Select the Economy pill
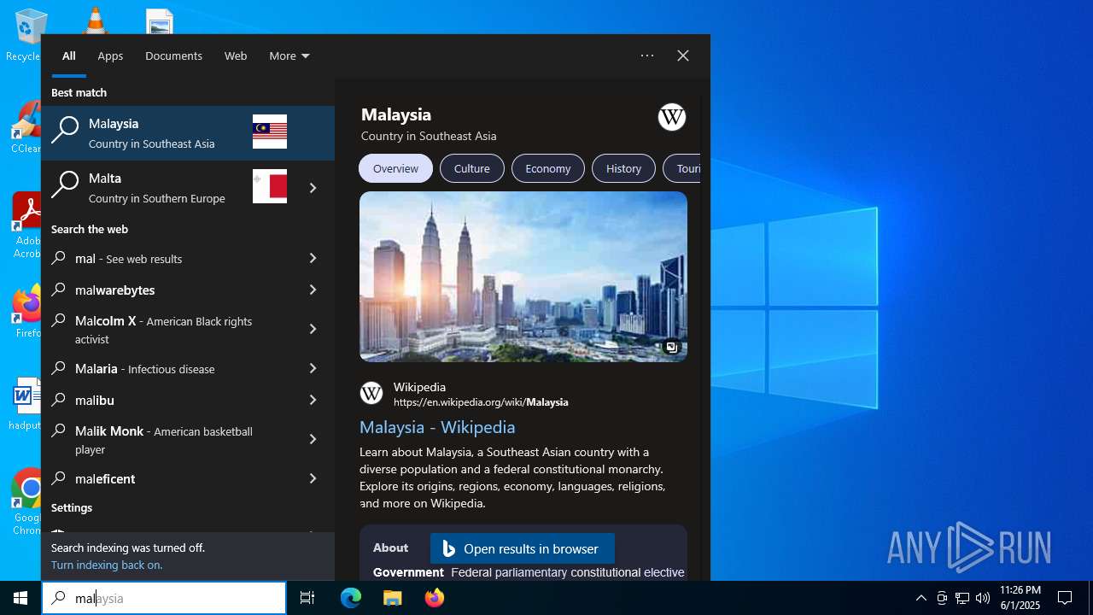Screen dimensions: 1093x615 (548, 168)
